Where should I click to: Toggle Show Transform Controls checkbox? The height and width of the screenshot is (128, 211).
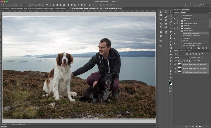tap(28, 5)
